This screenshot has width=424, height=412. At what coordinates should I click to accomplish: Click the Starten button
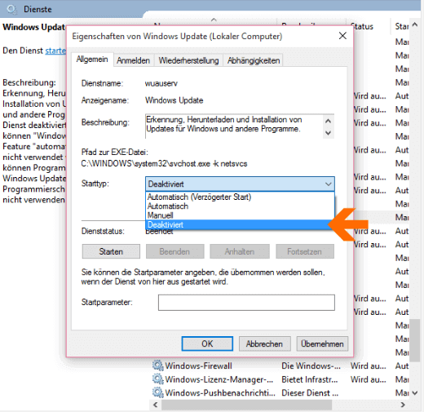(111, 251)
